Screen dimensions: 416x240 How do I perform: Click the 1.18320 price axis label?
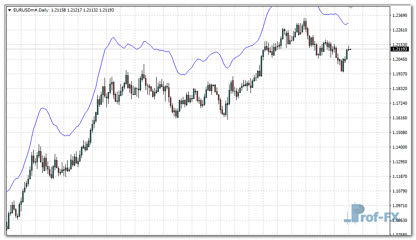tap(400, 89)
